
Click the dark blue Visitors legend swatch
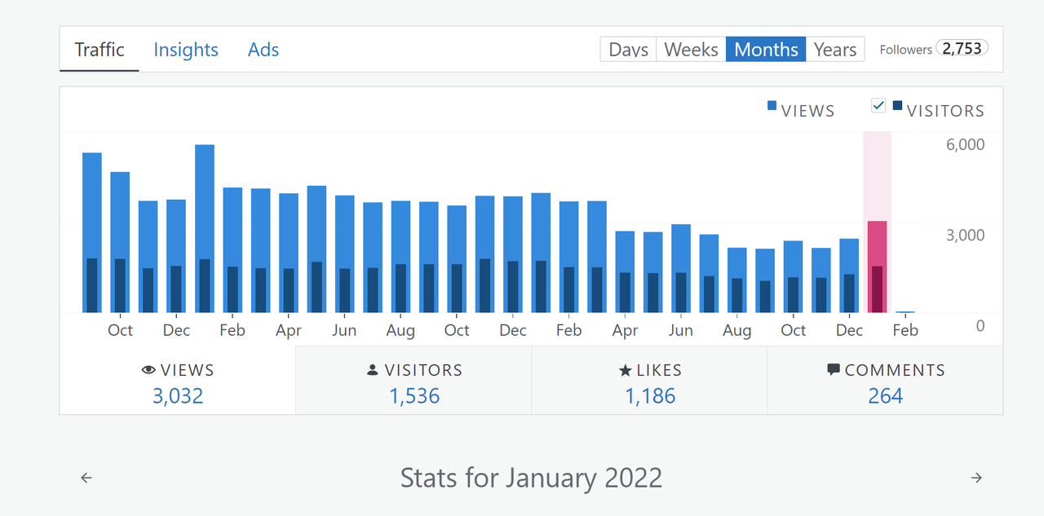click(898, 105)
